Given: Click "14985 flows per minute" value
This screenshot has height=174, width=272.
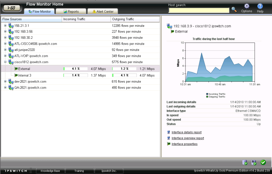Looking at the screenshot, I should click(x=128, y=44).
